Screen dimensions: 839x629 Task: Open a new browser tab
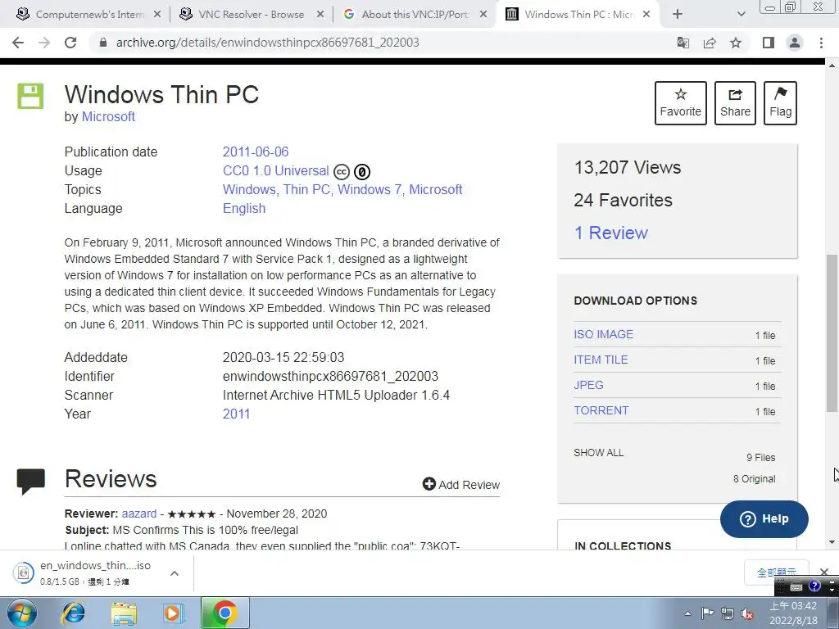(678, 15)
